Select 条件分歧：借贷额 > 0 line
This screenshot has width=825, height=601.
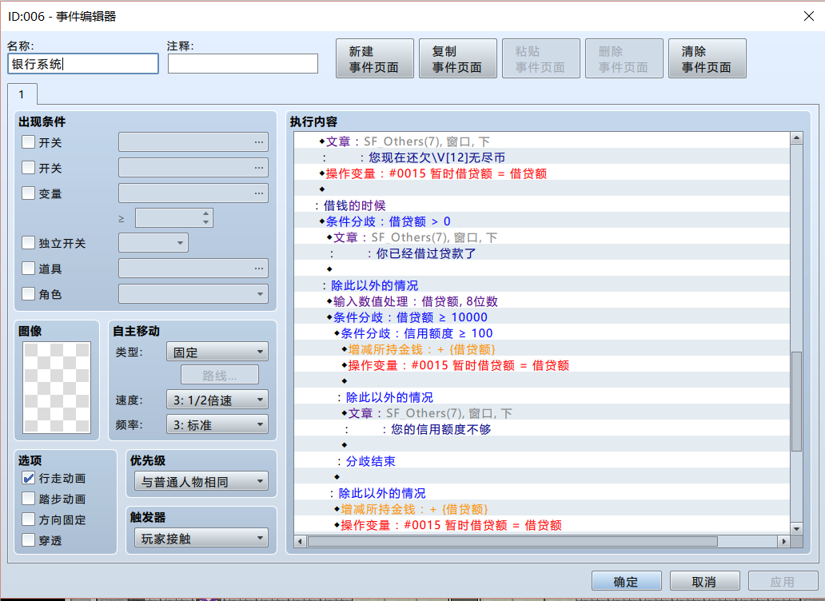point(542,221)
